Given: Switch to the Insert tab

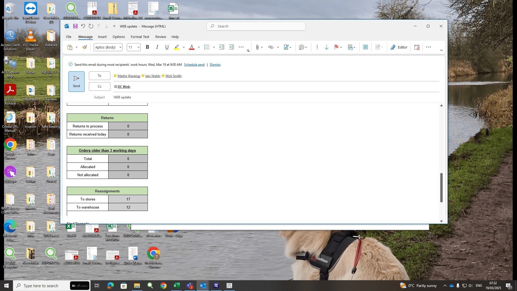Looking at the screenshot, I should pos(102,37).
